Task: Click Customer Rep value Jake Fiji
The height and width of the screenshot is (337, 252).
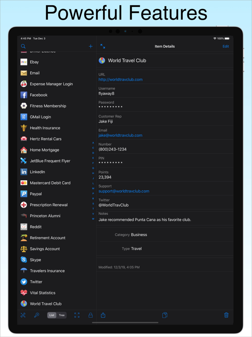Action: 105,121
